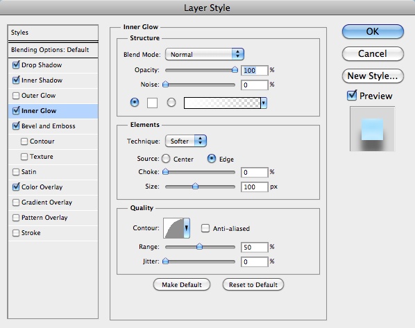Click the OK button
Image resolution: width=415 pixels, height=328 pixels.
tap(373, 31)
